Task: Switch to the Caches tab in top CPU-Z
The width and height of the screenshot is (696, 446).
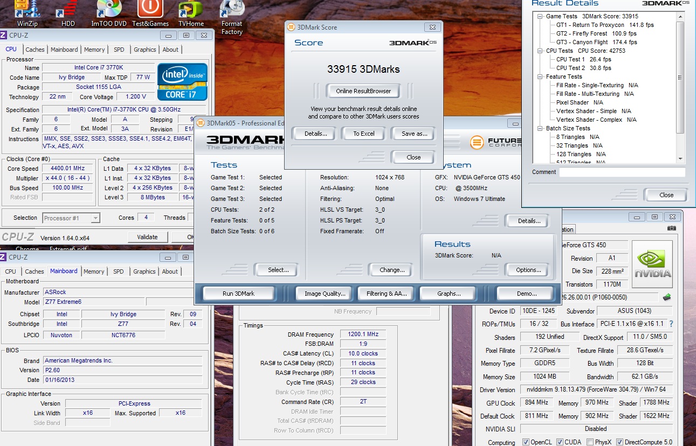Action: point(35,50)
